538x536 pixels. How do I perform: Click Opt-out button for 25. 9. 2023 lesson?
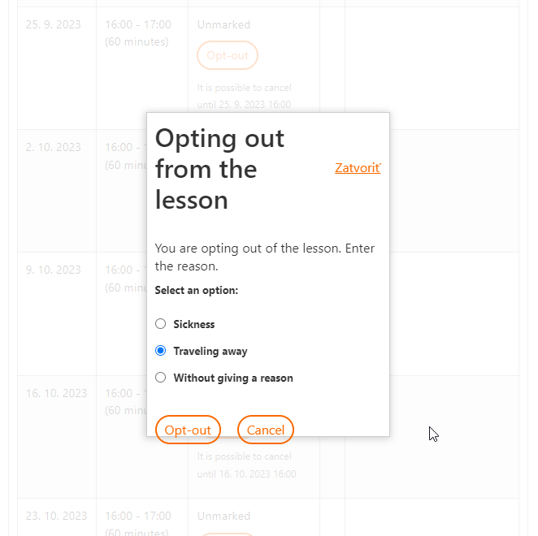(x=228, y=55)
